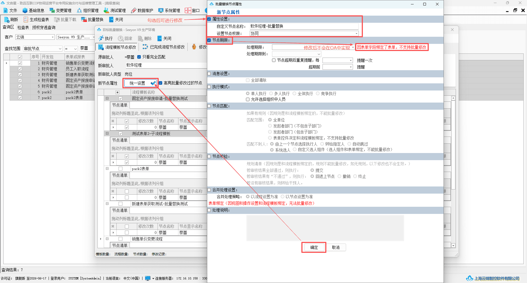527x283 pixels.
Task: Open the 数据维护 menu
Action: point(142,10)
